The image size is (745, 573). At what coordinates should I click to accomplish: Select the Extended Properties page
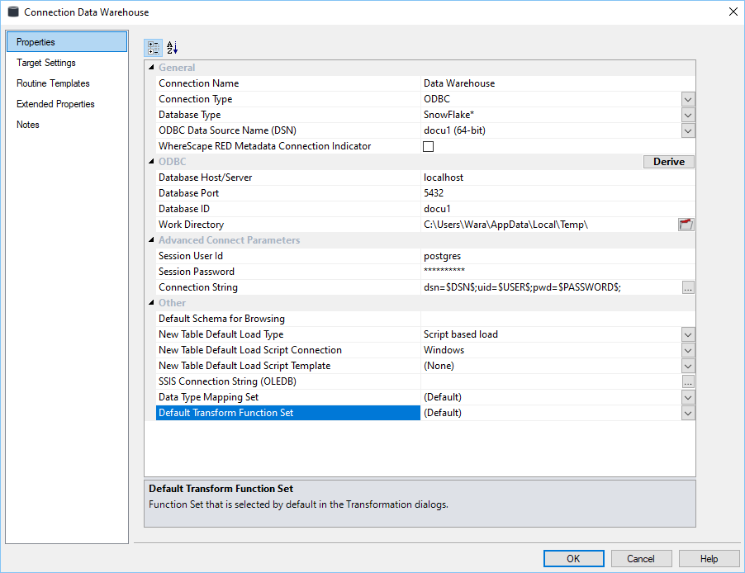point(55,104)
